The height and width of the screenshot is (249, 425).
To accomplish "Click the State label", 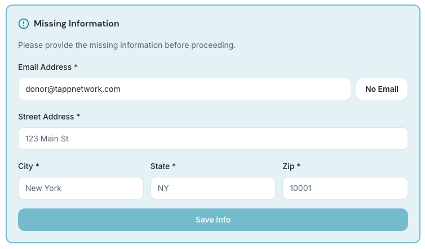I will (x=161, y=166).
